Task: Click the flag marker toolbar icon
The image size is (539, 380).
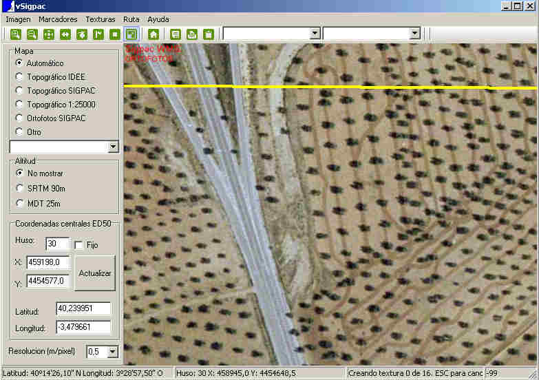Action: coord(98,34)
